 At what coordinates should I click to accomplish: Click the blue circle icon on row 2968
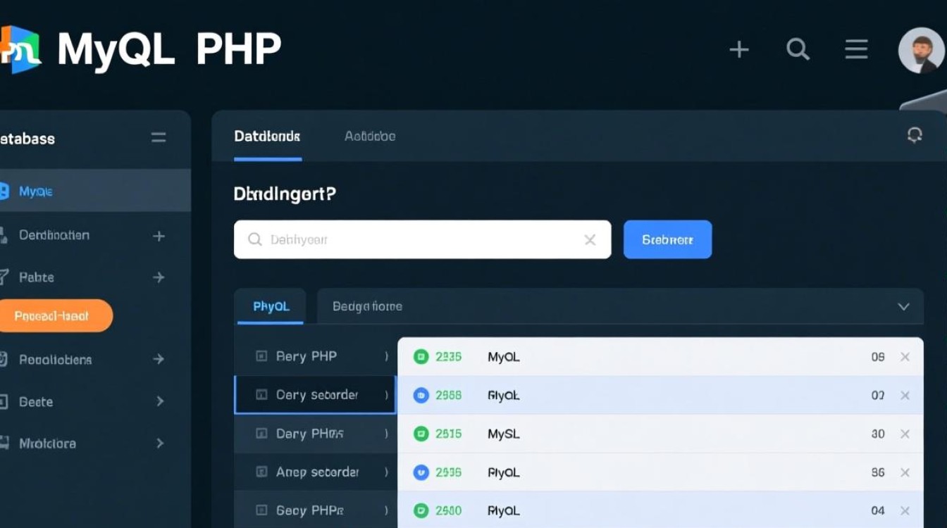tap(423, 395)
